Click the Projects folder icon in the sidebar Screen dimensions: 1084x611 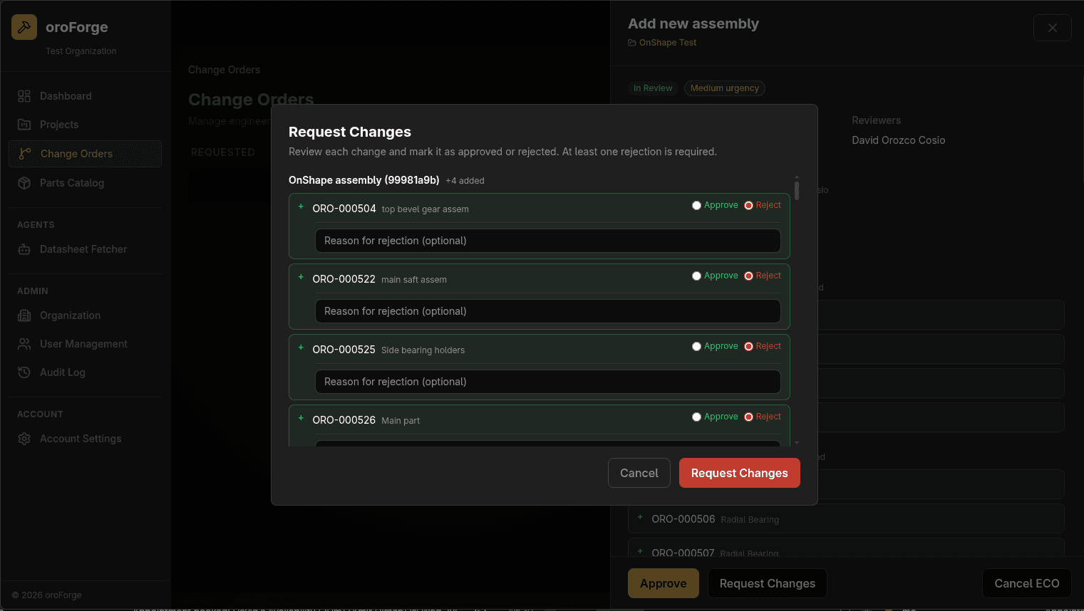click(x=24, y=125)
